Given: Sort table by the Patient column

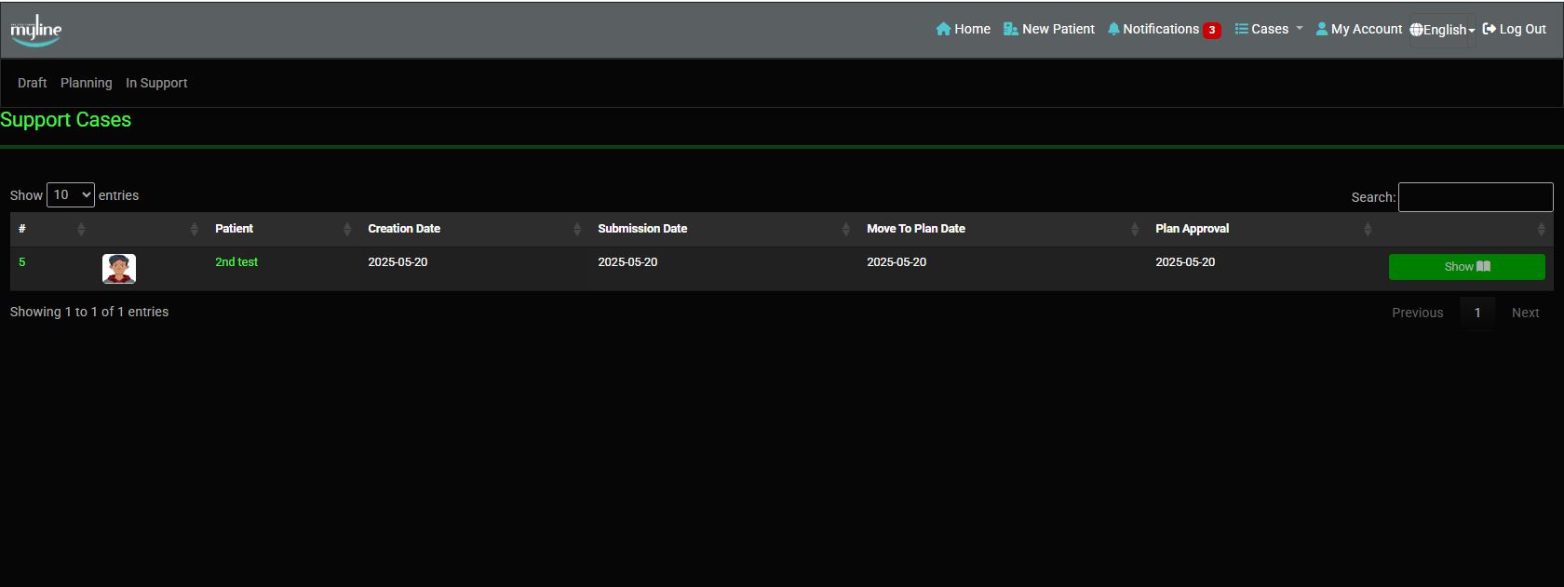Looking at the screenshot, I should coord(279,229).
